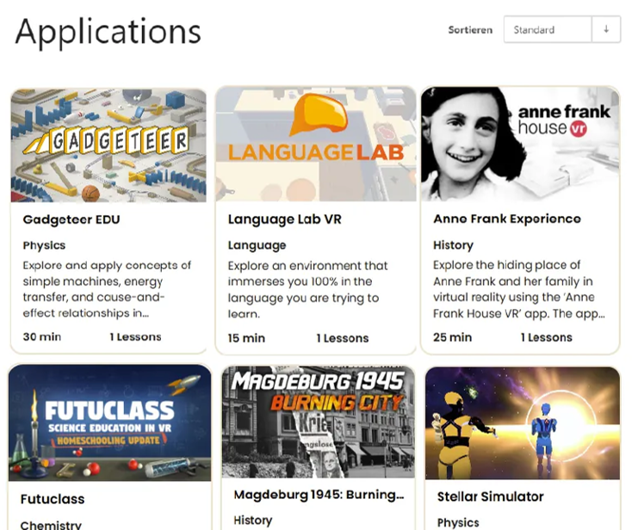The width and height of the screenshot is (632, 530).
Task: Open the Language Lab thumbnail image
Action: click(316, 144)
